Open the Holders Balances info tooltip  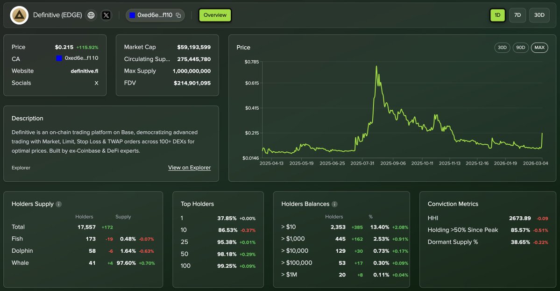(x=334, y=204)
